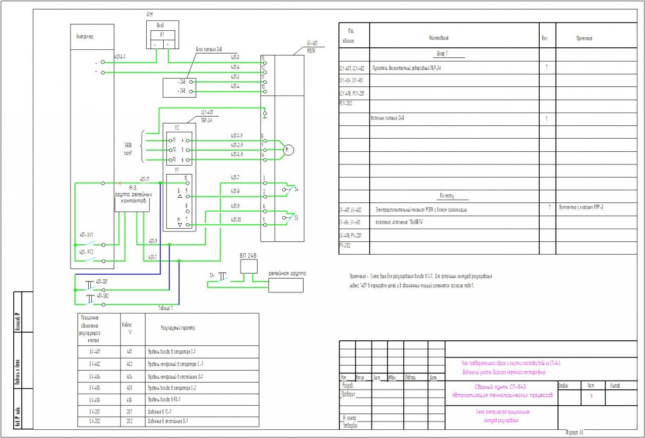Click table cell 'LV-401' in Таблица 1
The image size is (645, 438).
[94, 352]
